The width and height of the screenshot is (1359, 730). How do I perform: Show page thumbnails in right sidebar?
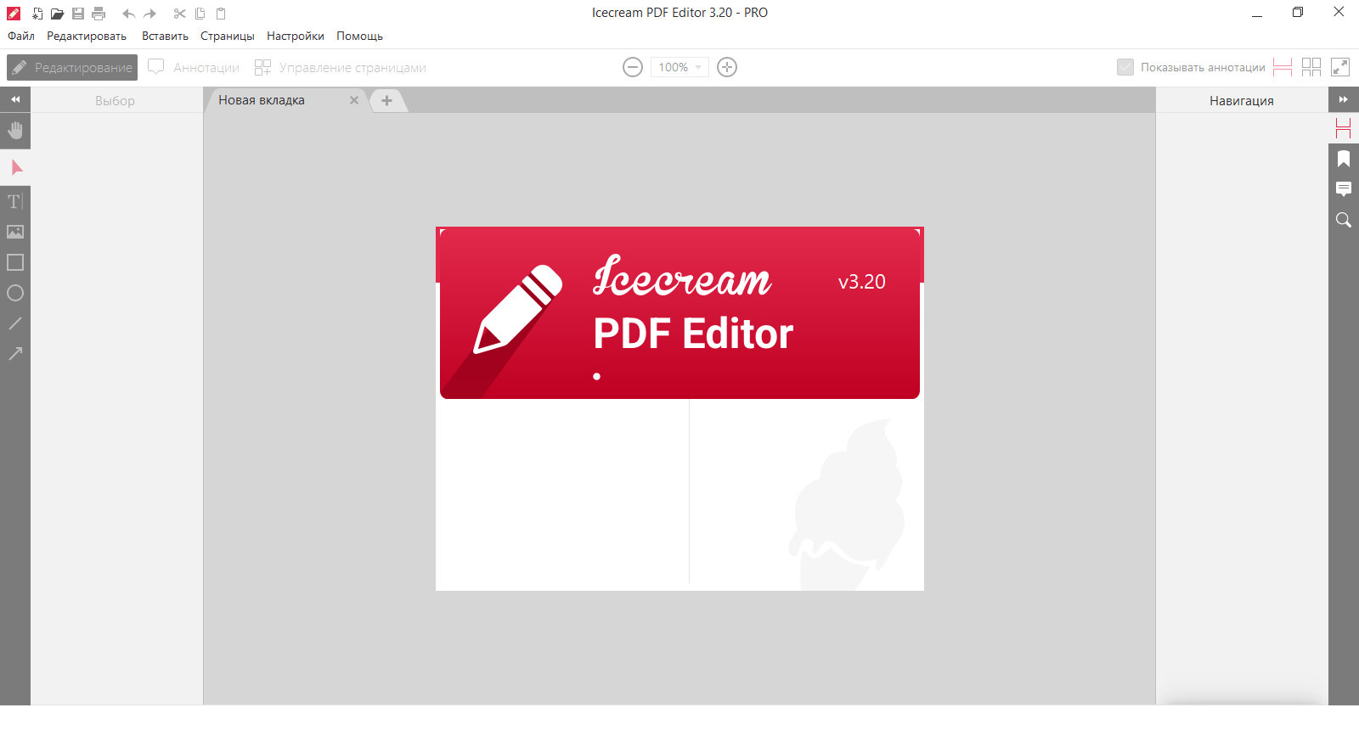[1344, 128]
